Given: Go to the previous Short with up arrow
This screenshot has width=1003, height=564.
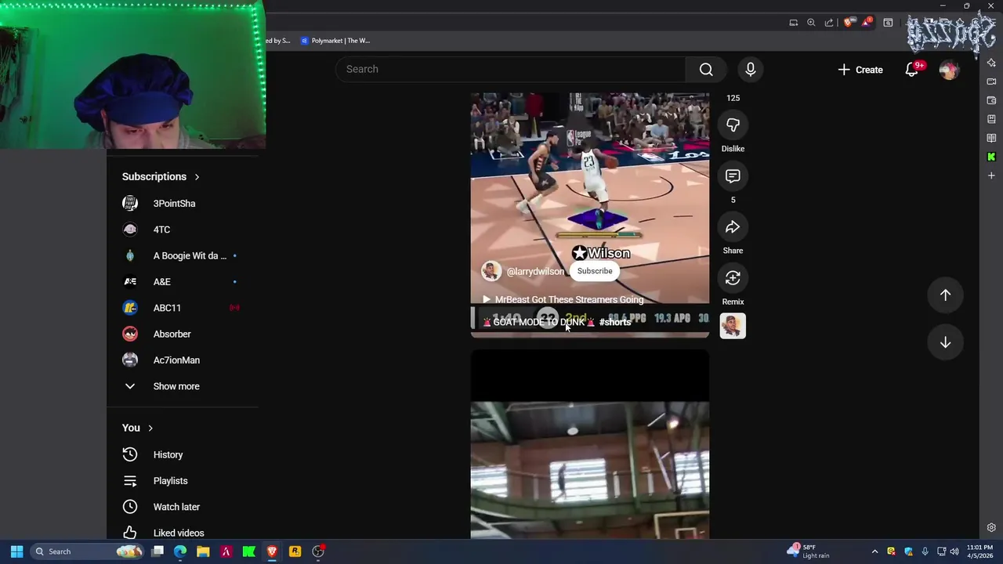Looking at the screenshot, I should click(945, 295).
